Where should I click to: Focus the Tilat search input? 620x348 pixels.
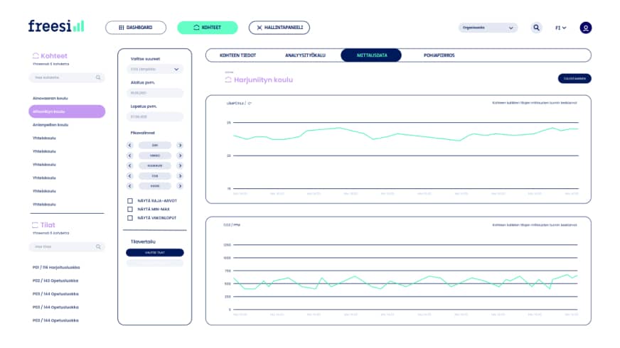[x=67, y=246]
